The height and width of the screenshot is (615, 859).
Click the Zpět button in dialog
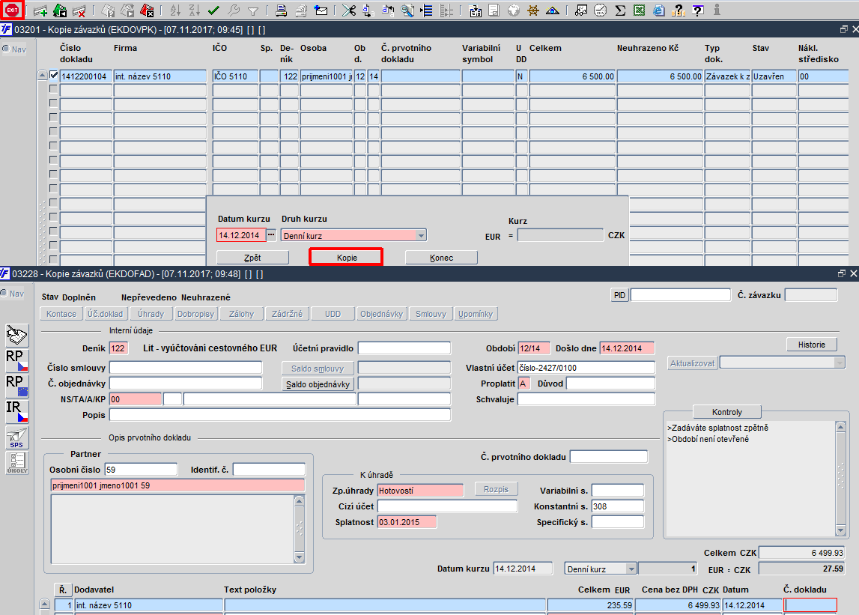pyautogui.click(x=252, y=258)
